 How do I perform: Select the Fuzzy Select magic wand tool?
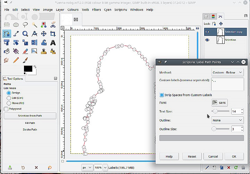pyautogui.click(x=34, y=25)
